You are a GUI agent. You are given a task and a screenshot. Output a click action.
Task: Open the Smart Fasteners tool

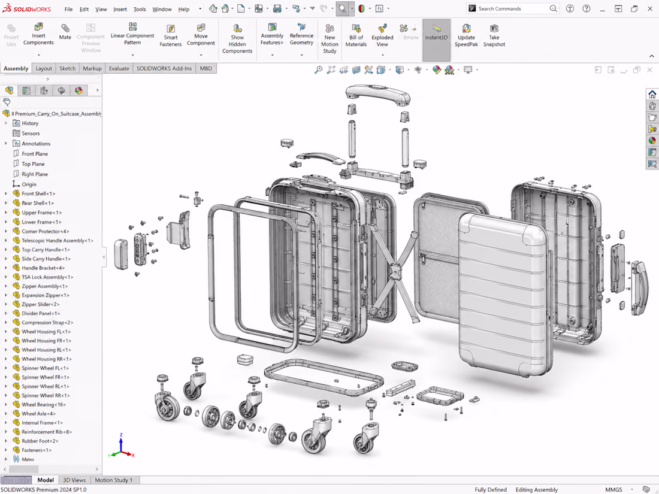(170, 35)
